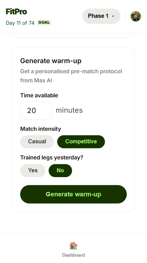Click the minutes unit text
The height and width of the screenshot is (263, 147).
click(69, 110)
